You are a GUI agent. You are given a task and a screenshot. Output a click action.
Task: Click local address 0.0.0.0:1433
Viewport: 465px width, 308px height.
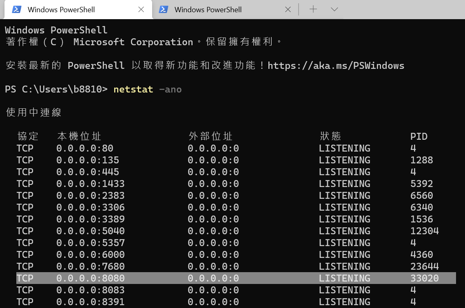click(91, 184)
